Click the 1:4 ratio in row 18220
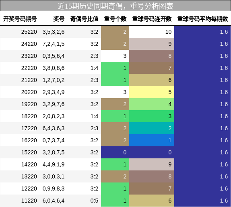Viewport: 231px width, 207px height. coord(94,116)
